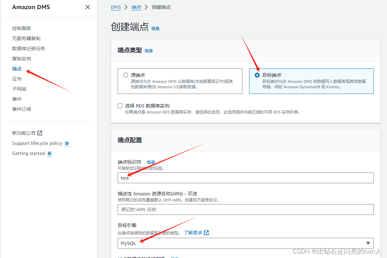This screenshot has width=387, height=258.
Task: Select the 源端点 radio button
Action: click(x=126, y=75)
